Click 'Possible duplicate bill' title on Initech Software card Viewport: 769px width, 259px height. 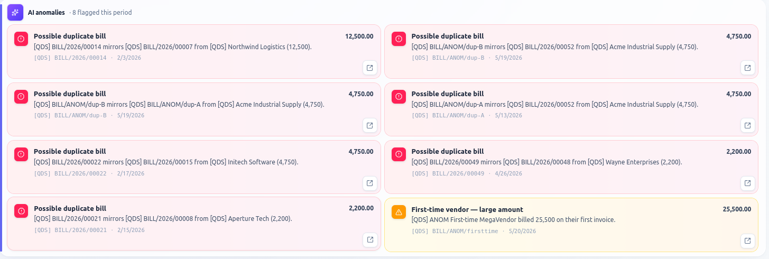point(70,151)
